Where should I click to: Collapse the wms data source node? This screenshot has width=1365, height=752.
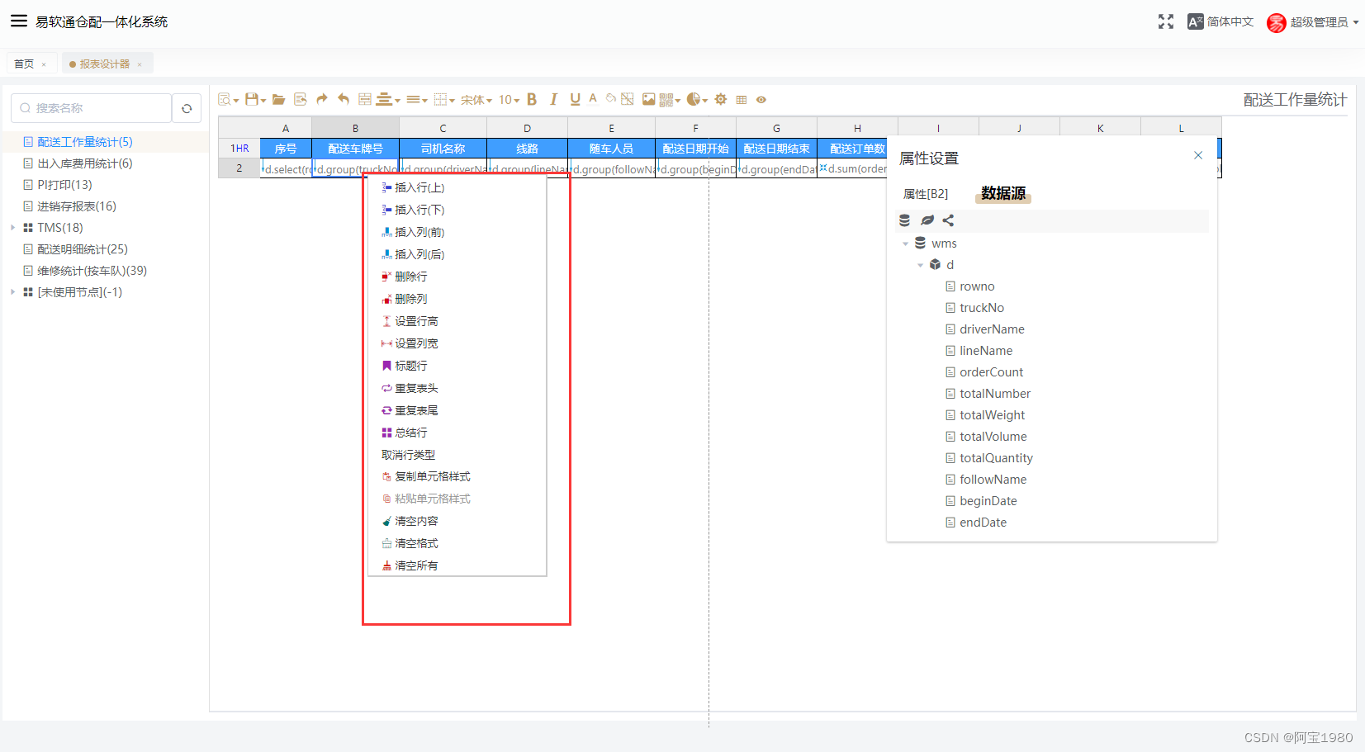coord(906,243)
